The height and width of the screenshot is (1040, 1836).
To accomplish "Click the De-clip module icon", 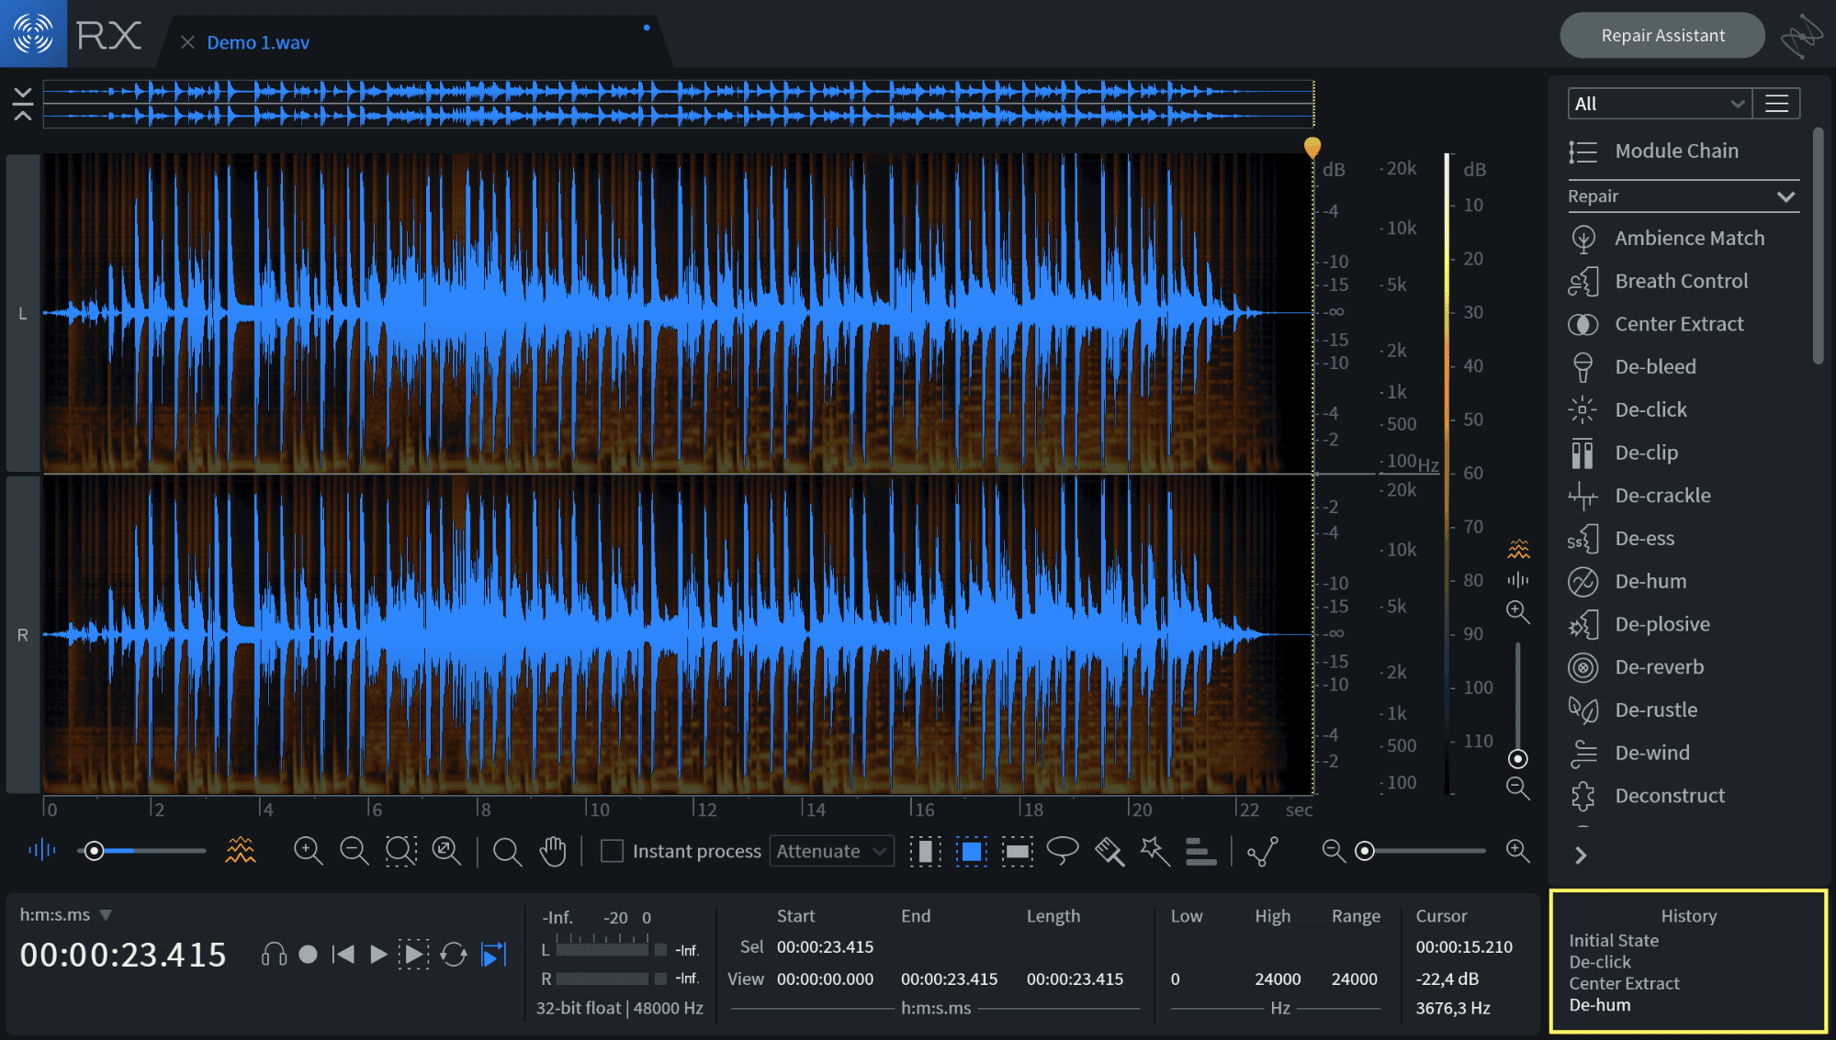I will [1583, 453].
